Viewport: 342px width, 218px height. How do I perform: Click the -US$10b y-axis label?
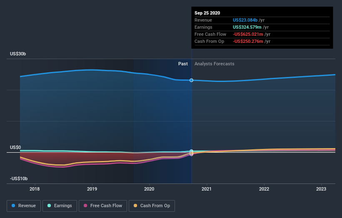click(x=19, y=178)
